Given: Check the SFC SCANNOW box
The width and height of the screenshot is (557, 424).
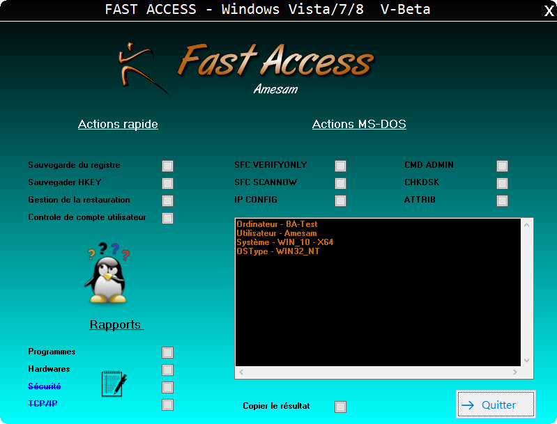Looking at the screenshot, I should click(340, 183).
